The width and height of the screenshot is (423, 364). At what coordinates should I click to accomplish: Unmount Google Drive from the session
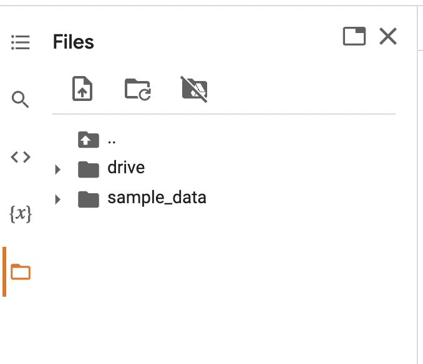(194, 89)
